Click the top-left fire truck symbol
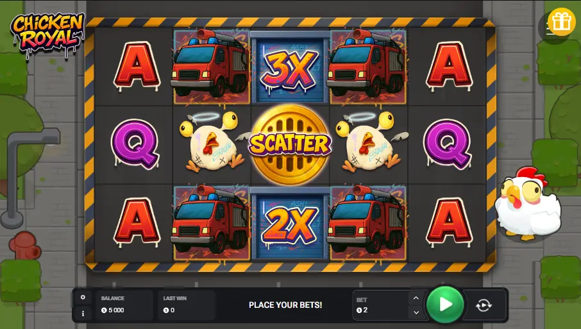581x329 pixels. pos(211,66)
